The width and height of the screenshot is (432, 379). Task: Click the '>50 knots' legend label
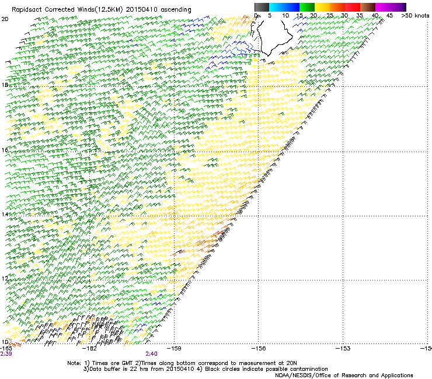point(415,16)
